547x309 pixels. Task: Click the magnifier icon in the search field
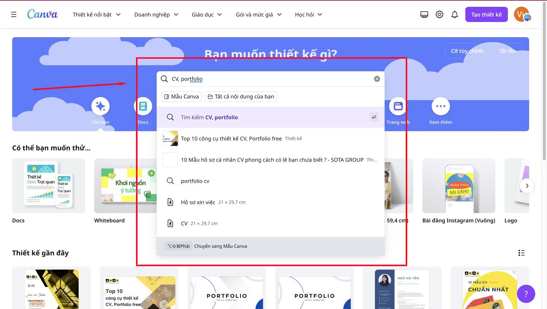click(x=164, y=79)
